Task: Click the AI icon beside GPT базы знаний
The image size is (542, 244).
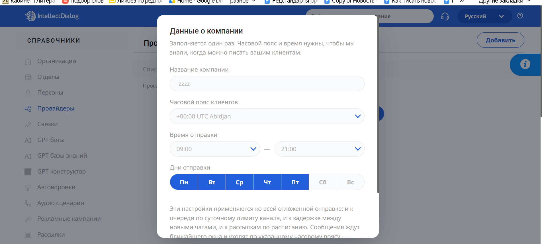Action: tap(28, 156)
